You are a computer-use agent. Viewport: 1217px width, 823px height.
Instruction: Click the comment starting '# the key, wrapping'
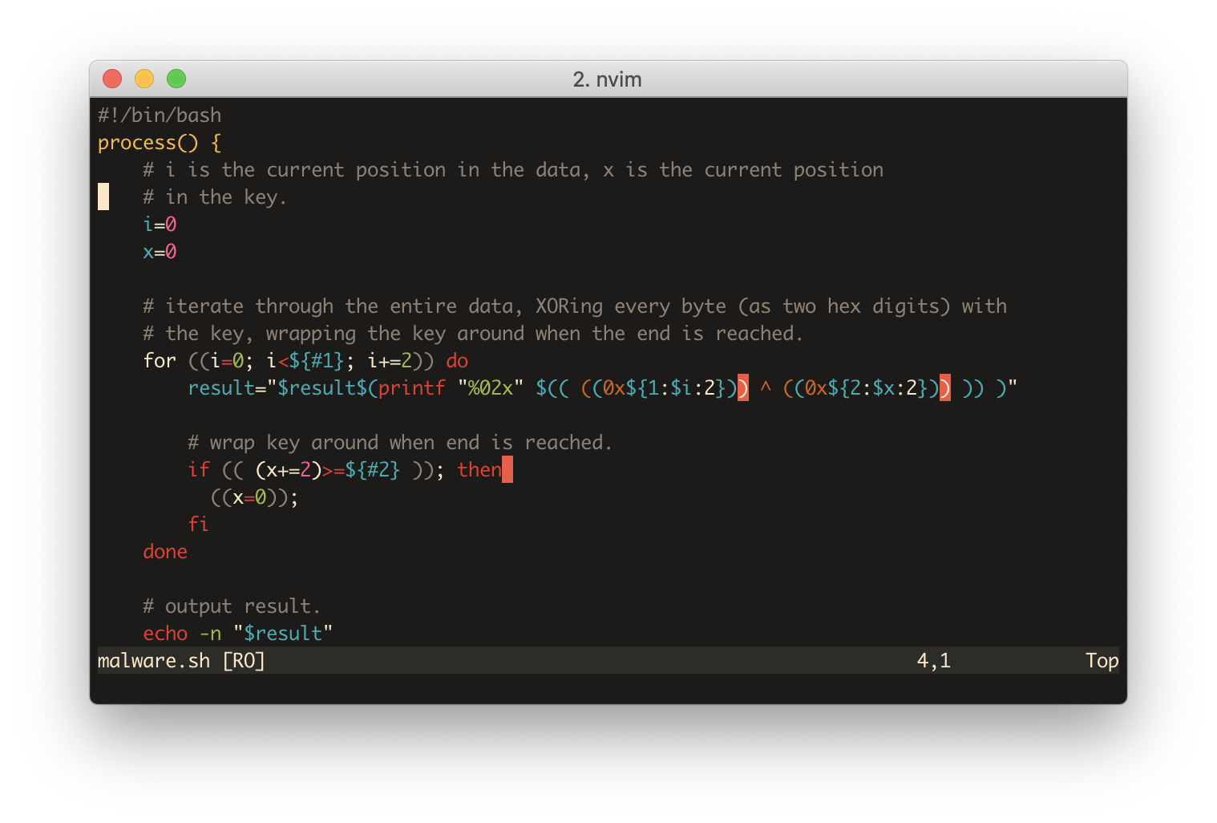tap(473, 334)
